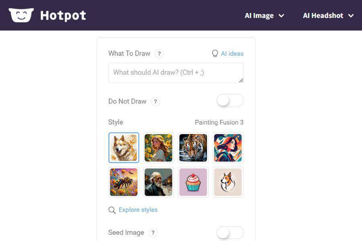Turn on the Seed Image switch
The width and height of the screenshot is (362, 241).
tap(230, 233)
